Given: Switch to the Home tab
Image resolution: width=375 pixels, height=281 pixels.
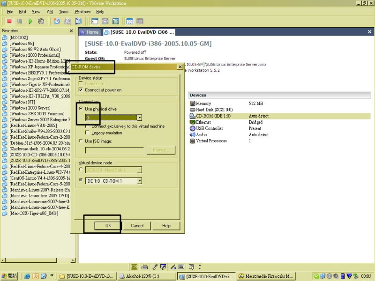Looking at the screenshot, I should tap(89, 32).
